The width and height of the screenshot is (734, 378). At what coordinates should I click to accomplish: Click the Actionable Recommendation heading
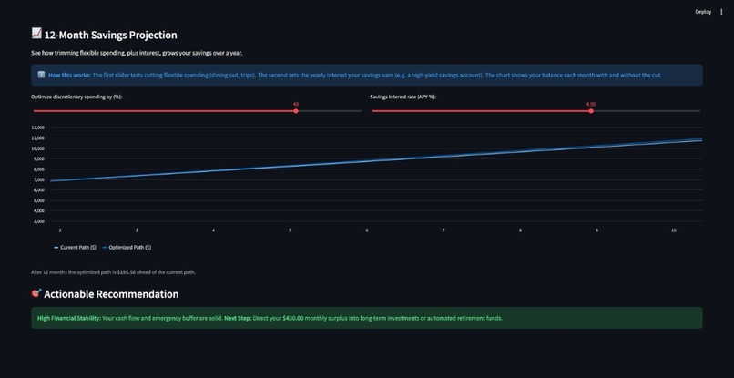point(111,294)
